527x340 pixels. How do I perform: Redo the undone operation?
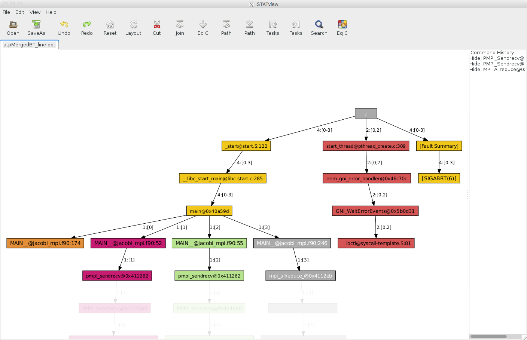[87, 27]
